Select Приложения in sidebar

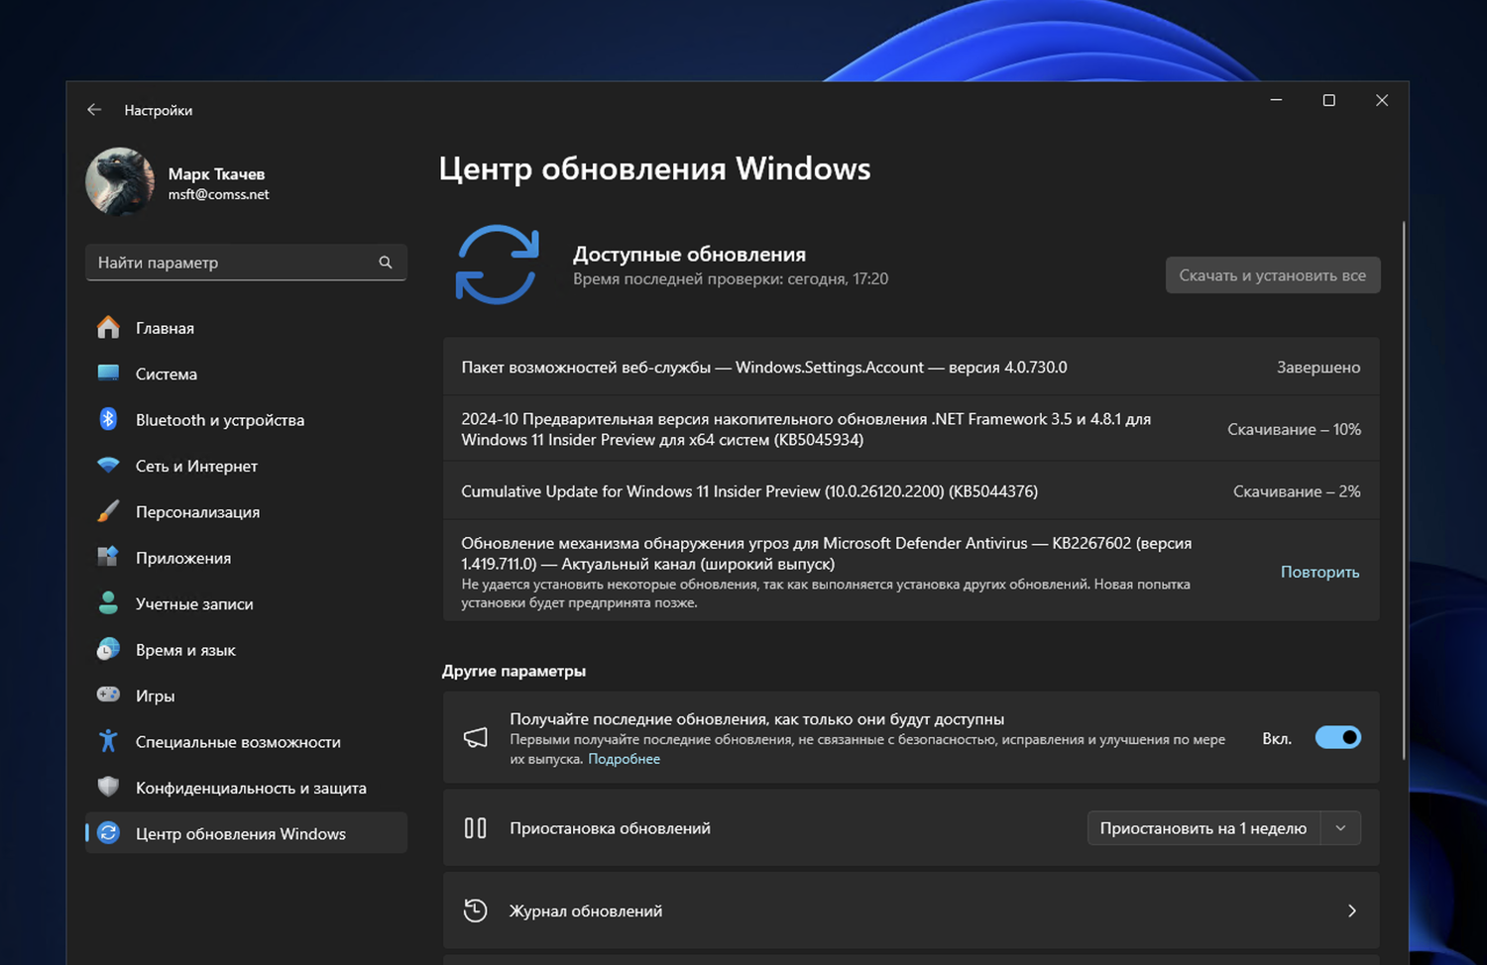click(246, 558)
